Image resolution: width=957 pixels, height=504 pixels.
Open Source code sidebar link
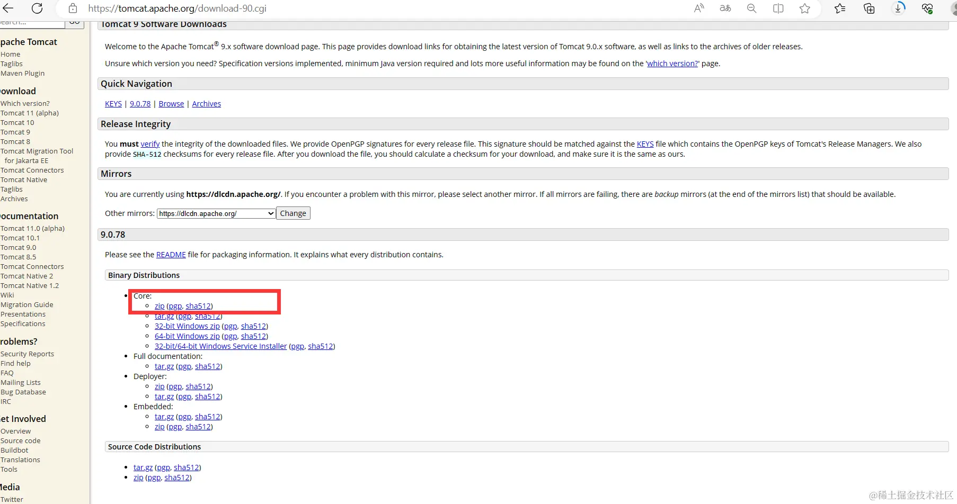21,440
